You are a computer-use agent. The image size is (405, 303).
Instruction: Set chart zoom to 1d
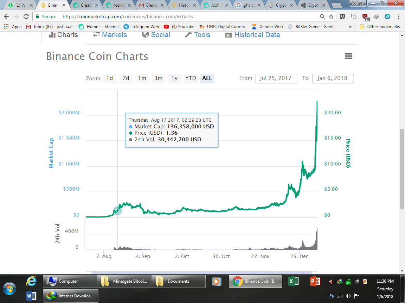point(110,78)
